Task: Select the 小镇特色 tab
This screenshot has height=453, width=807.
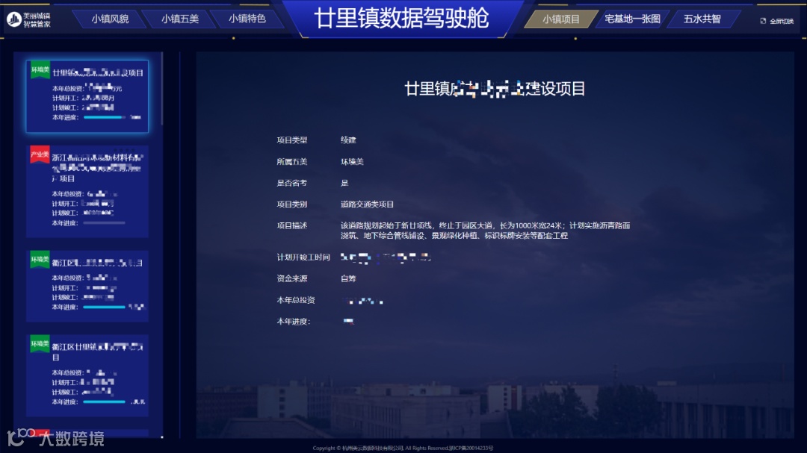Action: pos(247,19)
